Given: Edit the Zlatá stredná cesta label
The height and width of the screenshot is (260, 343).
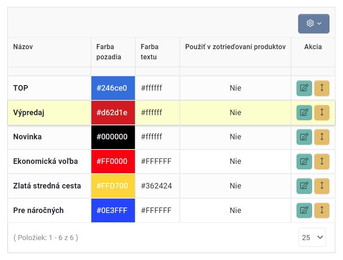Looking at the screenshot, I should coord(304,185).
